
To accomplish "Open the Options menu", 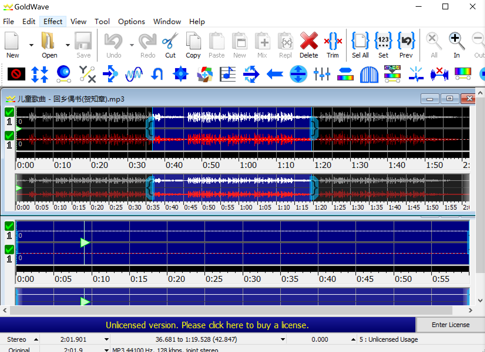I will (131, 21).
